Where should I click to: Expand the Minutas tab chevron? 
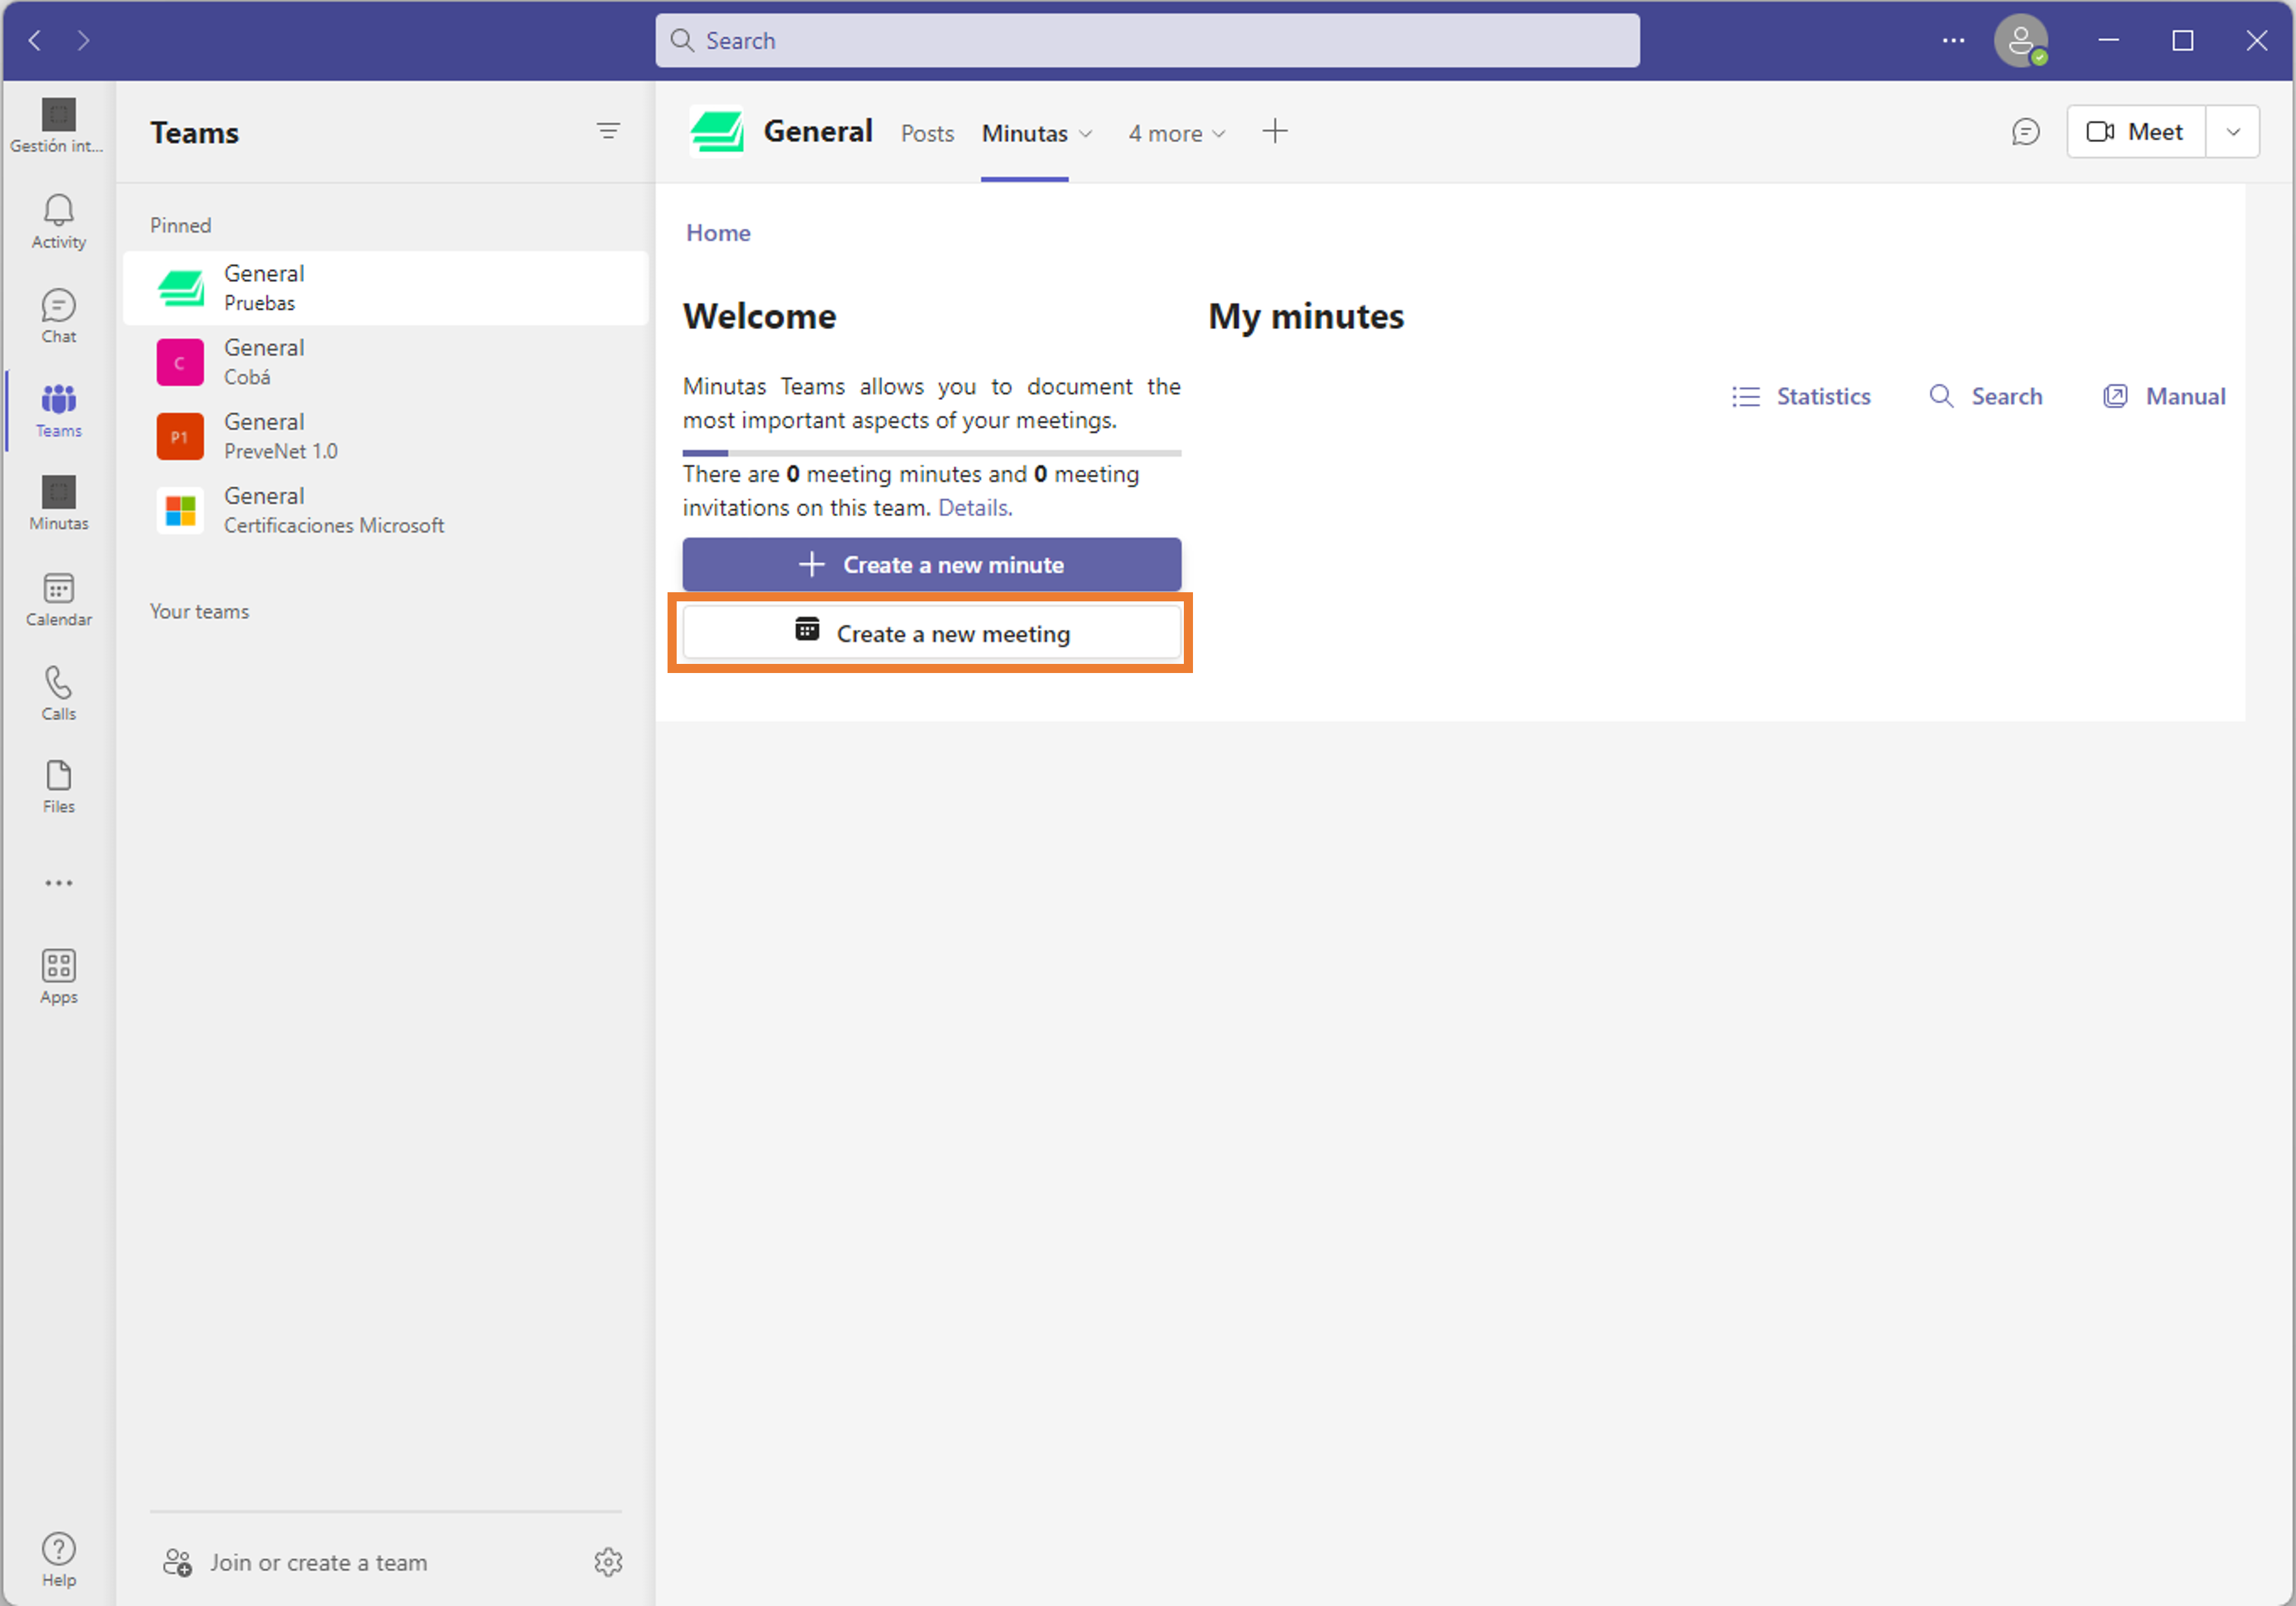tap(1085, 134)
